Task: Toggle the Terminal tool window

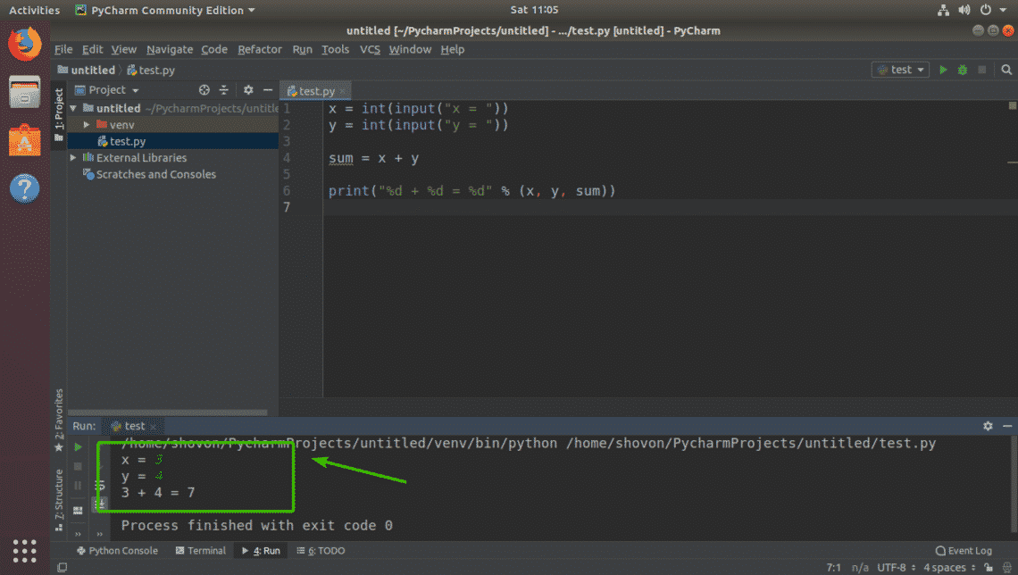Action: point(200,551)
